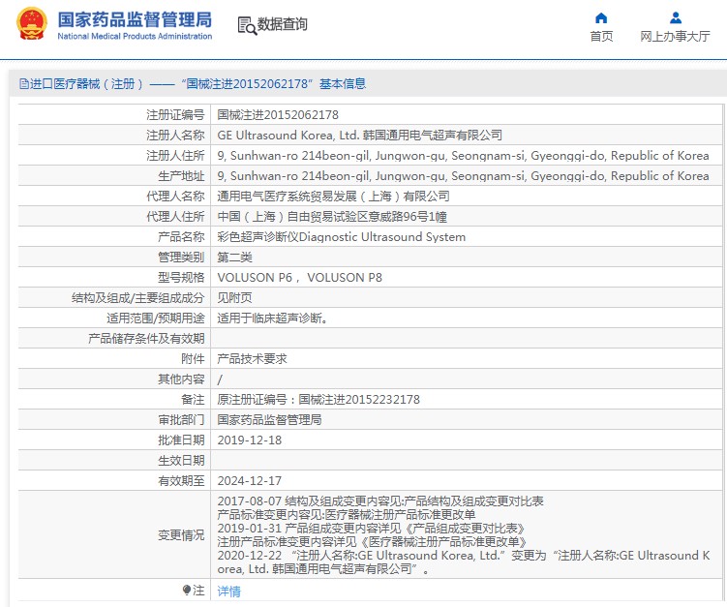
Task: Click the national emblem logo icon
Action: pos(32,23)
